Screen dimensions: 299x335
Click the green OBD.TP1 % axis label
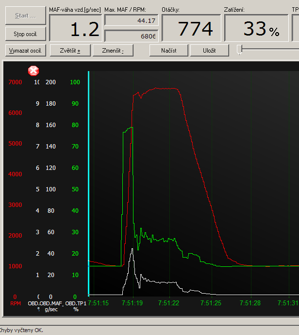pyautogui.click(x=76, y=306)
